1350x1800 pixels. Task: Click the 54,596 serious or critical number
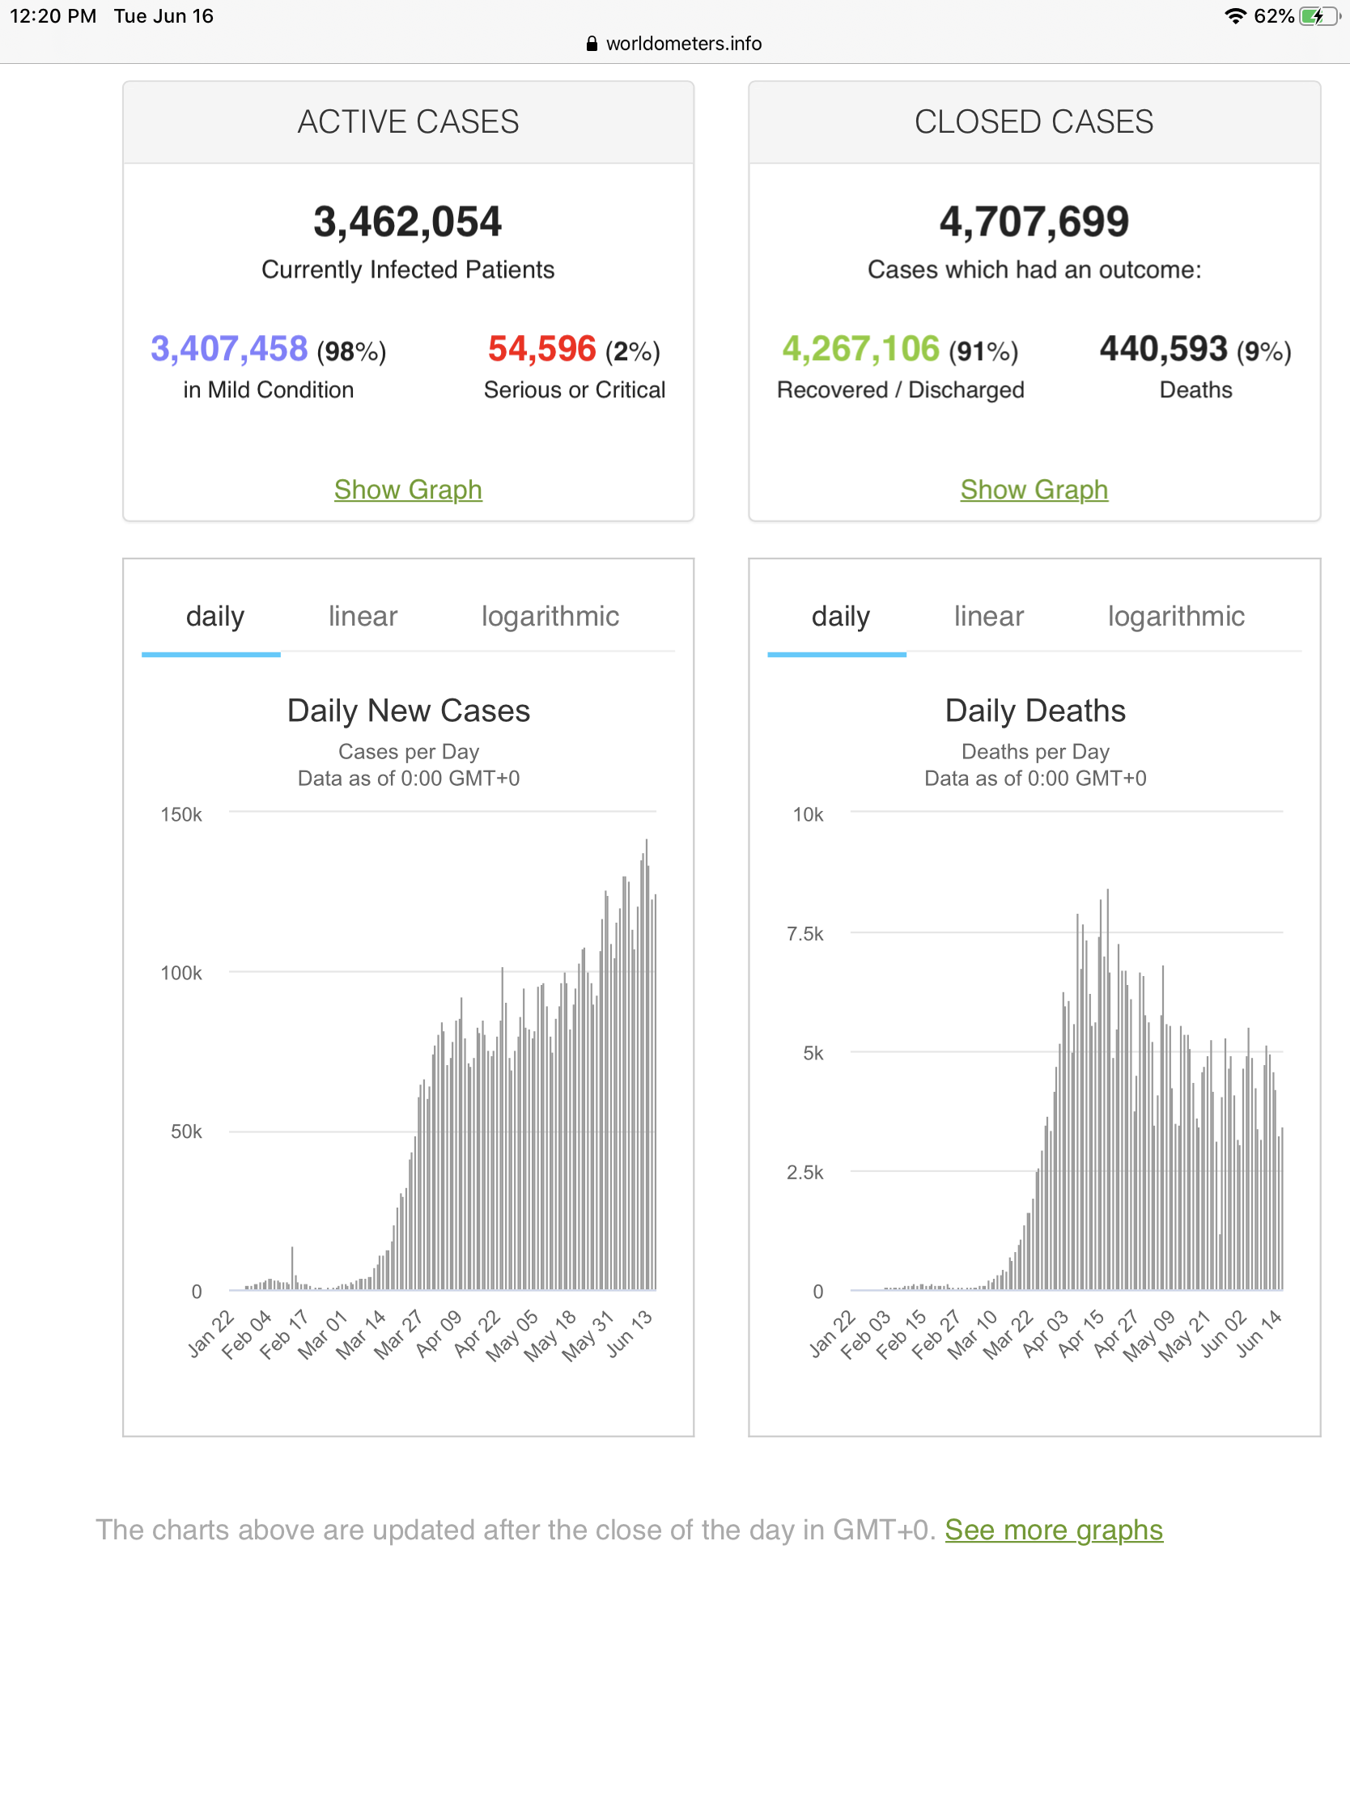point(542,349)
